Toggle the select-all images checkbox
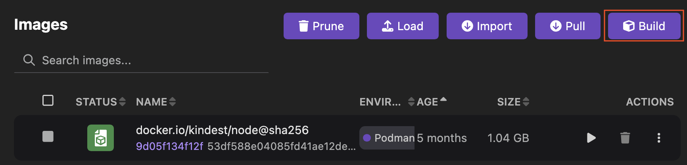This screenshot has height=165, width=687. (x=48, y=100)
